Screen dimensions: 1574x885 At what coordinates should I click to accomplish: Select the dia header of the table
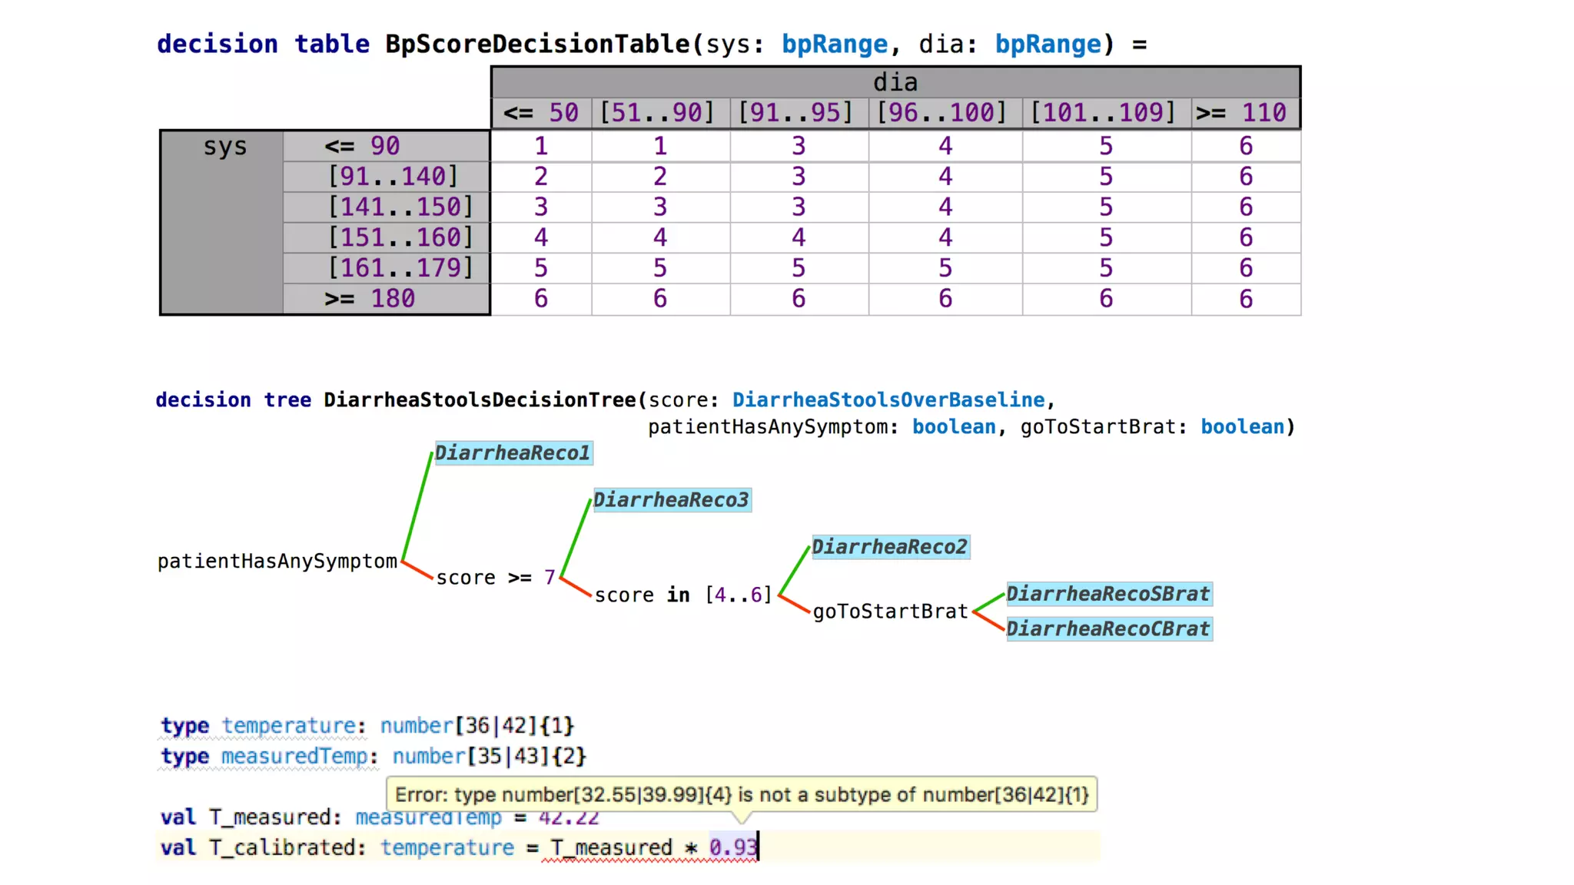pyautogui.click(x=895, y=82)
